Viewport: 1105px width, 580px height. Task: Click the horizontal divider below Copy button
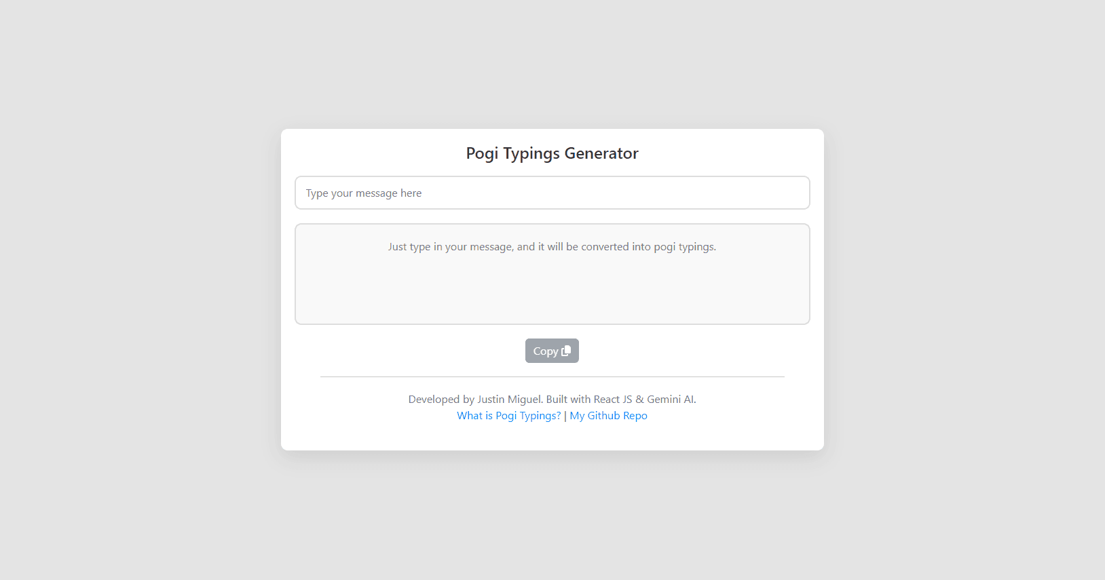552,376
